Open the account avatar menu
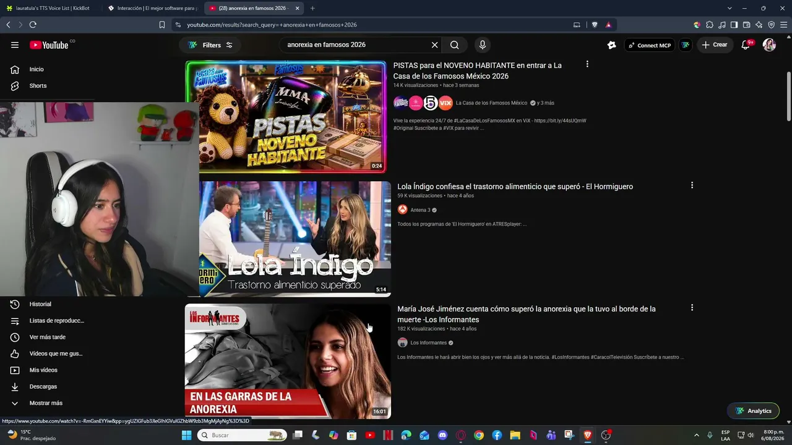Screen dimensions: 792x445 769,44
